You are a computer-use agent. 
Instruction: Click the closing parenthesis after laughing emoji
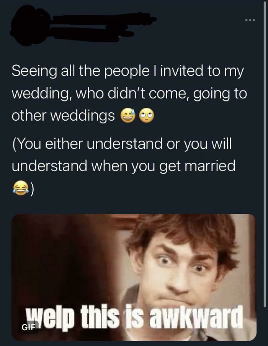pyautogui.click(x=33, y=188)
